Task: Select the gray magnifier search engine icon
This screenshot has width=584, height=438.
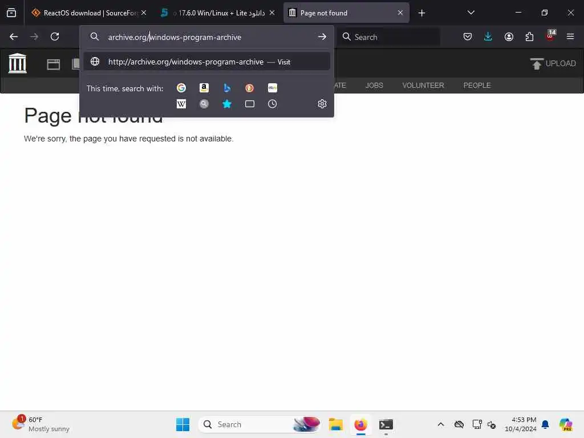Action: (204, 104)
